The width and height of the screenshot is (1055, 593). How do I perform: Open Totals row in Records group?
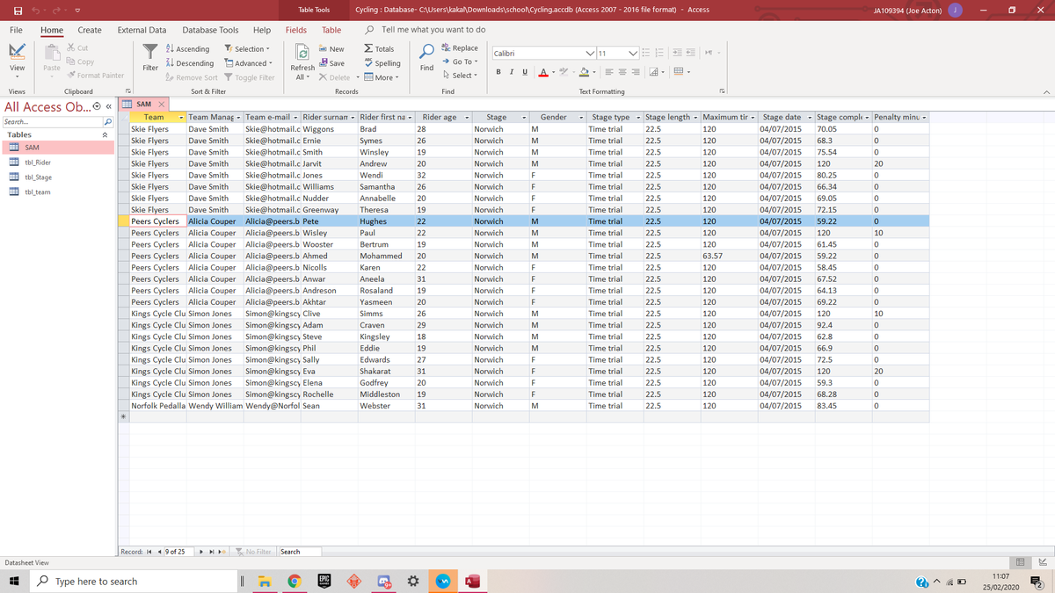(x=379, y=49)
